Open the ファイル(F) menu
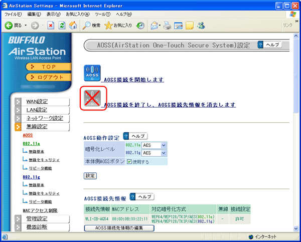Viewport: 301px width, 242px height. click(14, 14)
